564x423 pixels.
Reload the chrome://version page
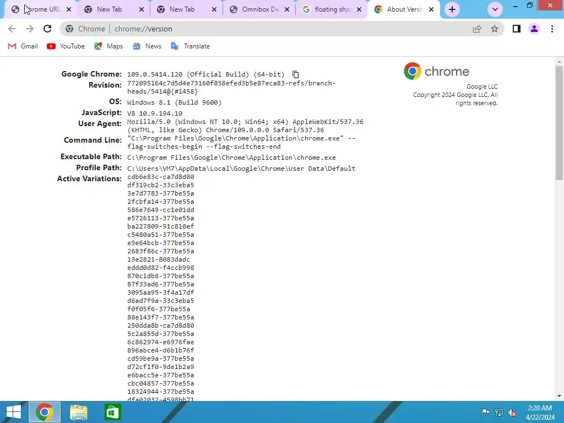pos(47,29)
